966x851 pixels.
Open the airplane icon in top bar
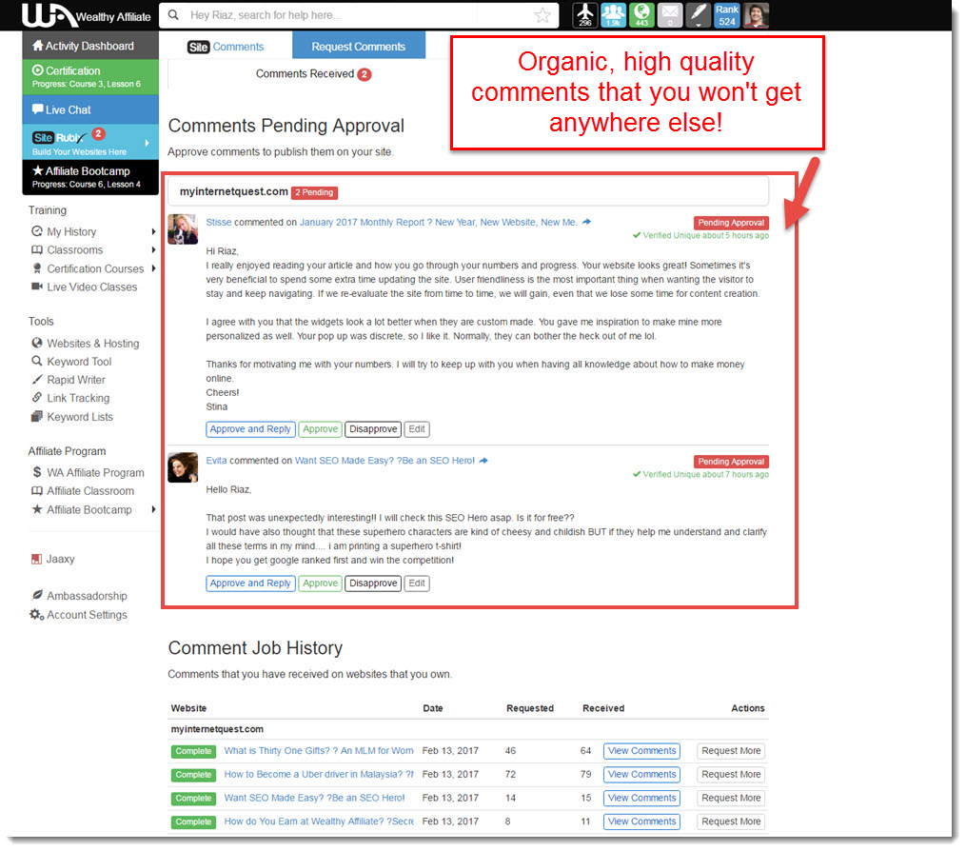click(584, 15)
